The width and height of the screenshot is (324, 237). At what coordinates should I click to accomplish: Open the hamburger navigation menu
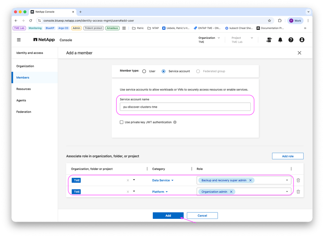coord(19,40)
